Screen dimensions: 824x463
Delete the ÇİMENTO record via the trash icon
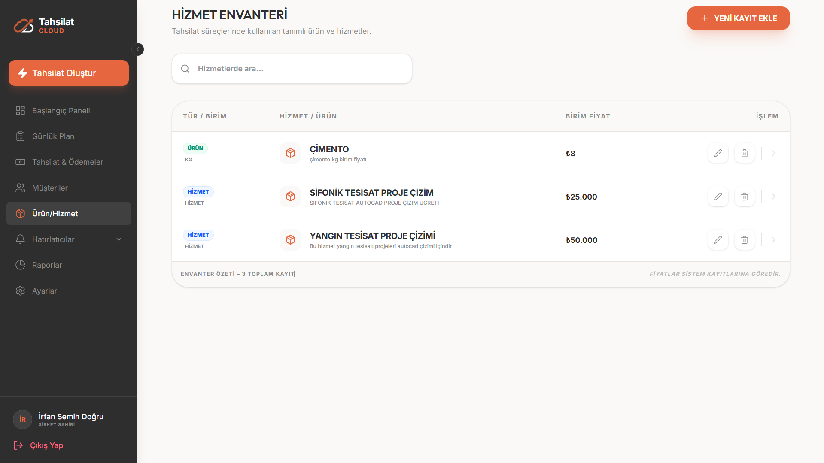pyautogui.click(x=745, y=153)
